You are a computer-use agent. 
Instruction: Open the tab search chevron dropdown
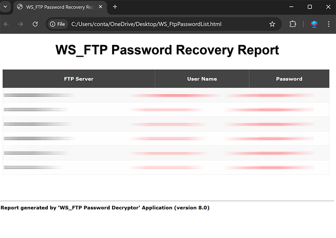point(6,7)
